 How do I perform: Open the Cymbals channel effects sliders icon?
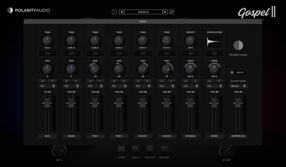190,53
